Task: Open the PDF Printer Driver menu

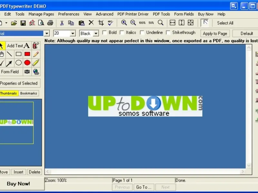Action: click(x=133, y=14)
